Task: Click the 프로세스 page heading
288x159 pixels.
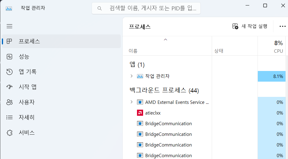Action: [x=140, y=27]
